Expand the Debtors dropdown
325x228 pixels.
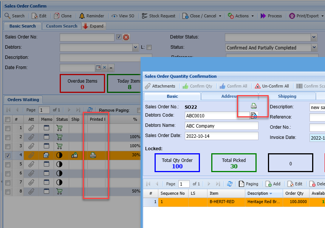click(136, 47)
